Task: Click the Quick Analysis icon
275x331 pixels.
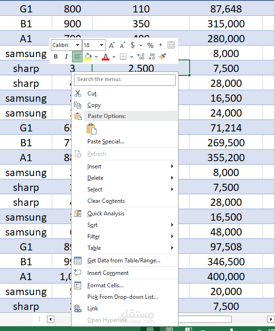Action: pyautogui.click(x=78, y=213)
